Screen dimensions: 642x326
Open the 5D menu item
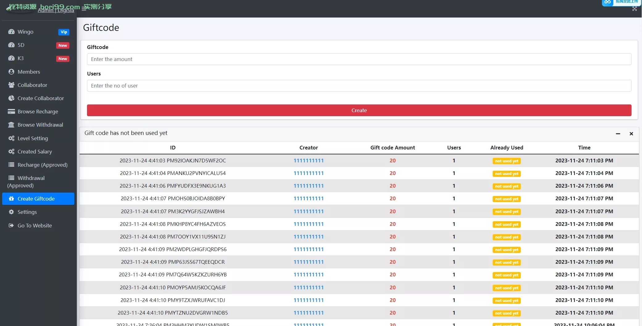(38, 45)
